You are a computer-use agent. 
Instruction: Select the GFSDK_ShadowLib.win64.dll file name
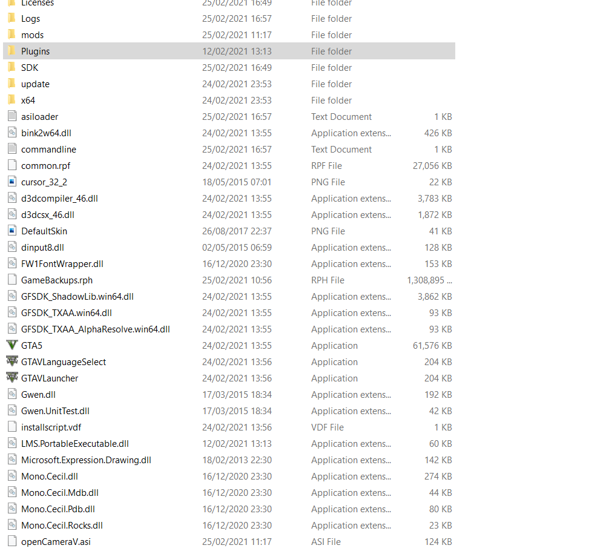pos(77,297)
